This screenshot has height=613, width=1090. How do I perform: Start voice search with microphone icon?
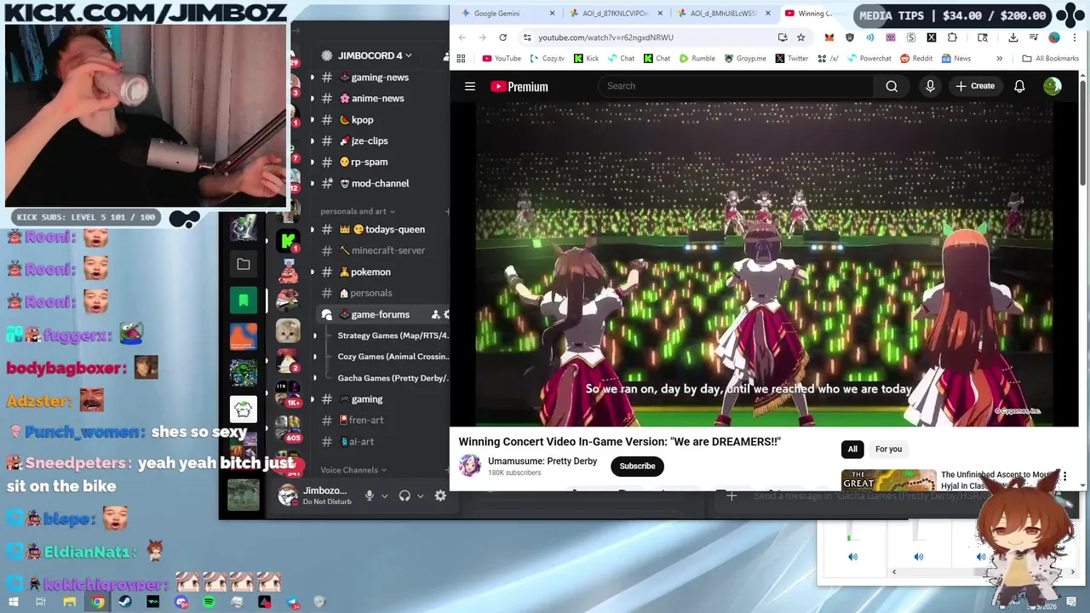pyautogui.click(x=930, y=86)
